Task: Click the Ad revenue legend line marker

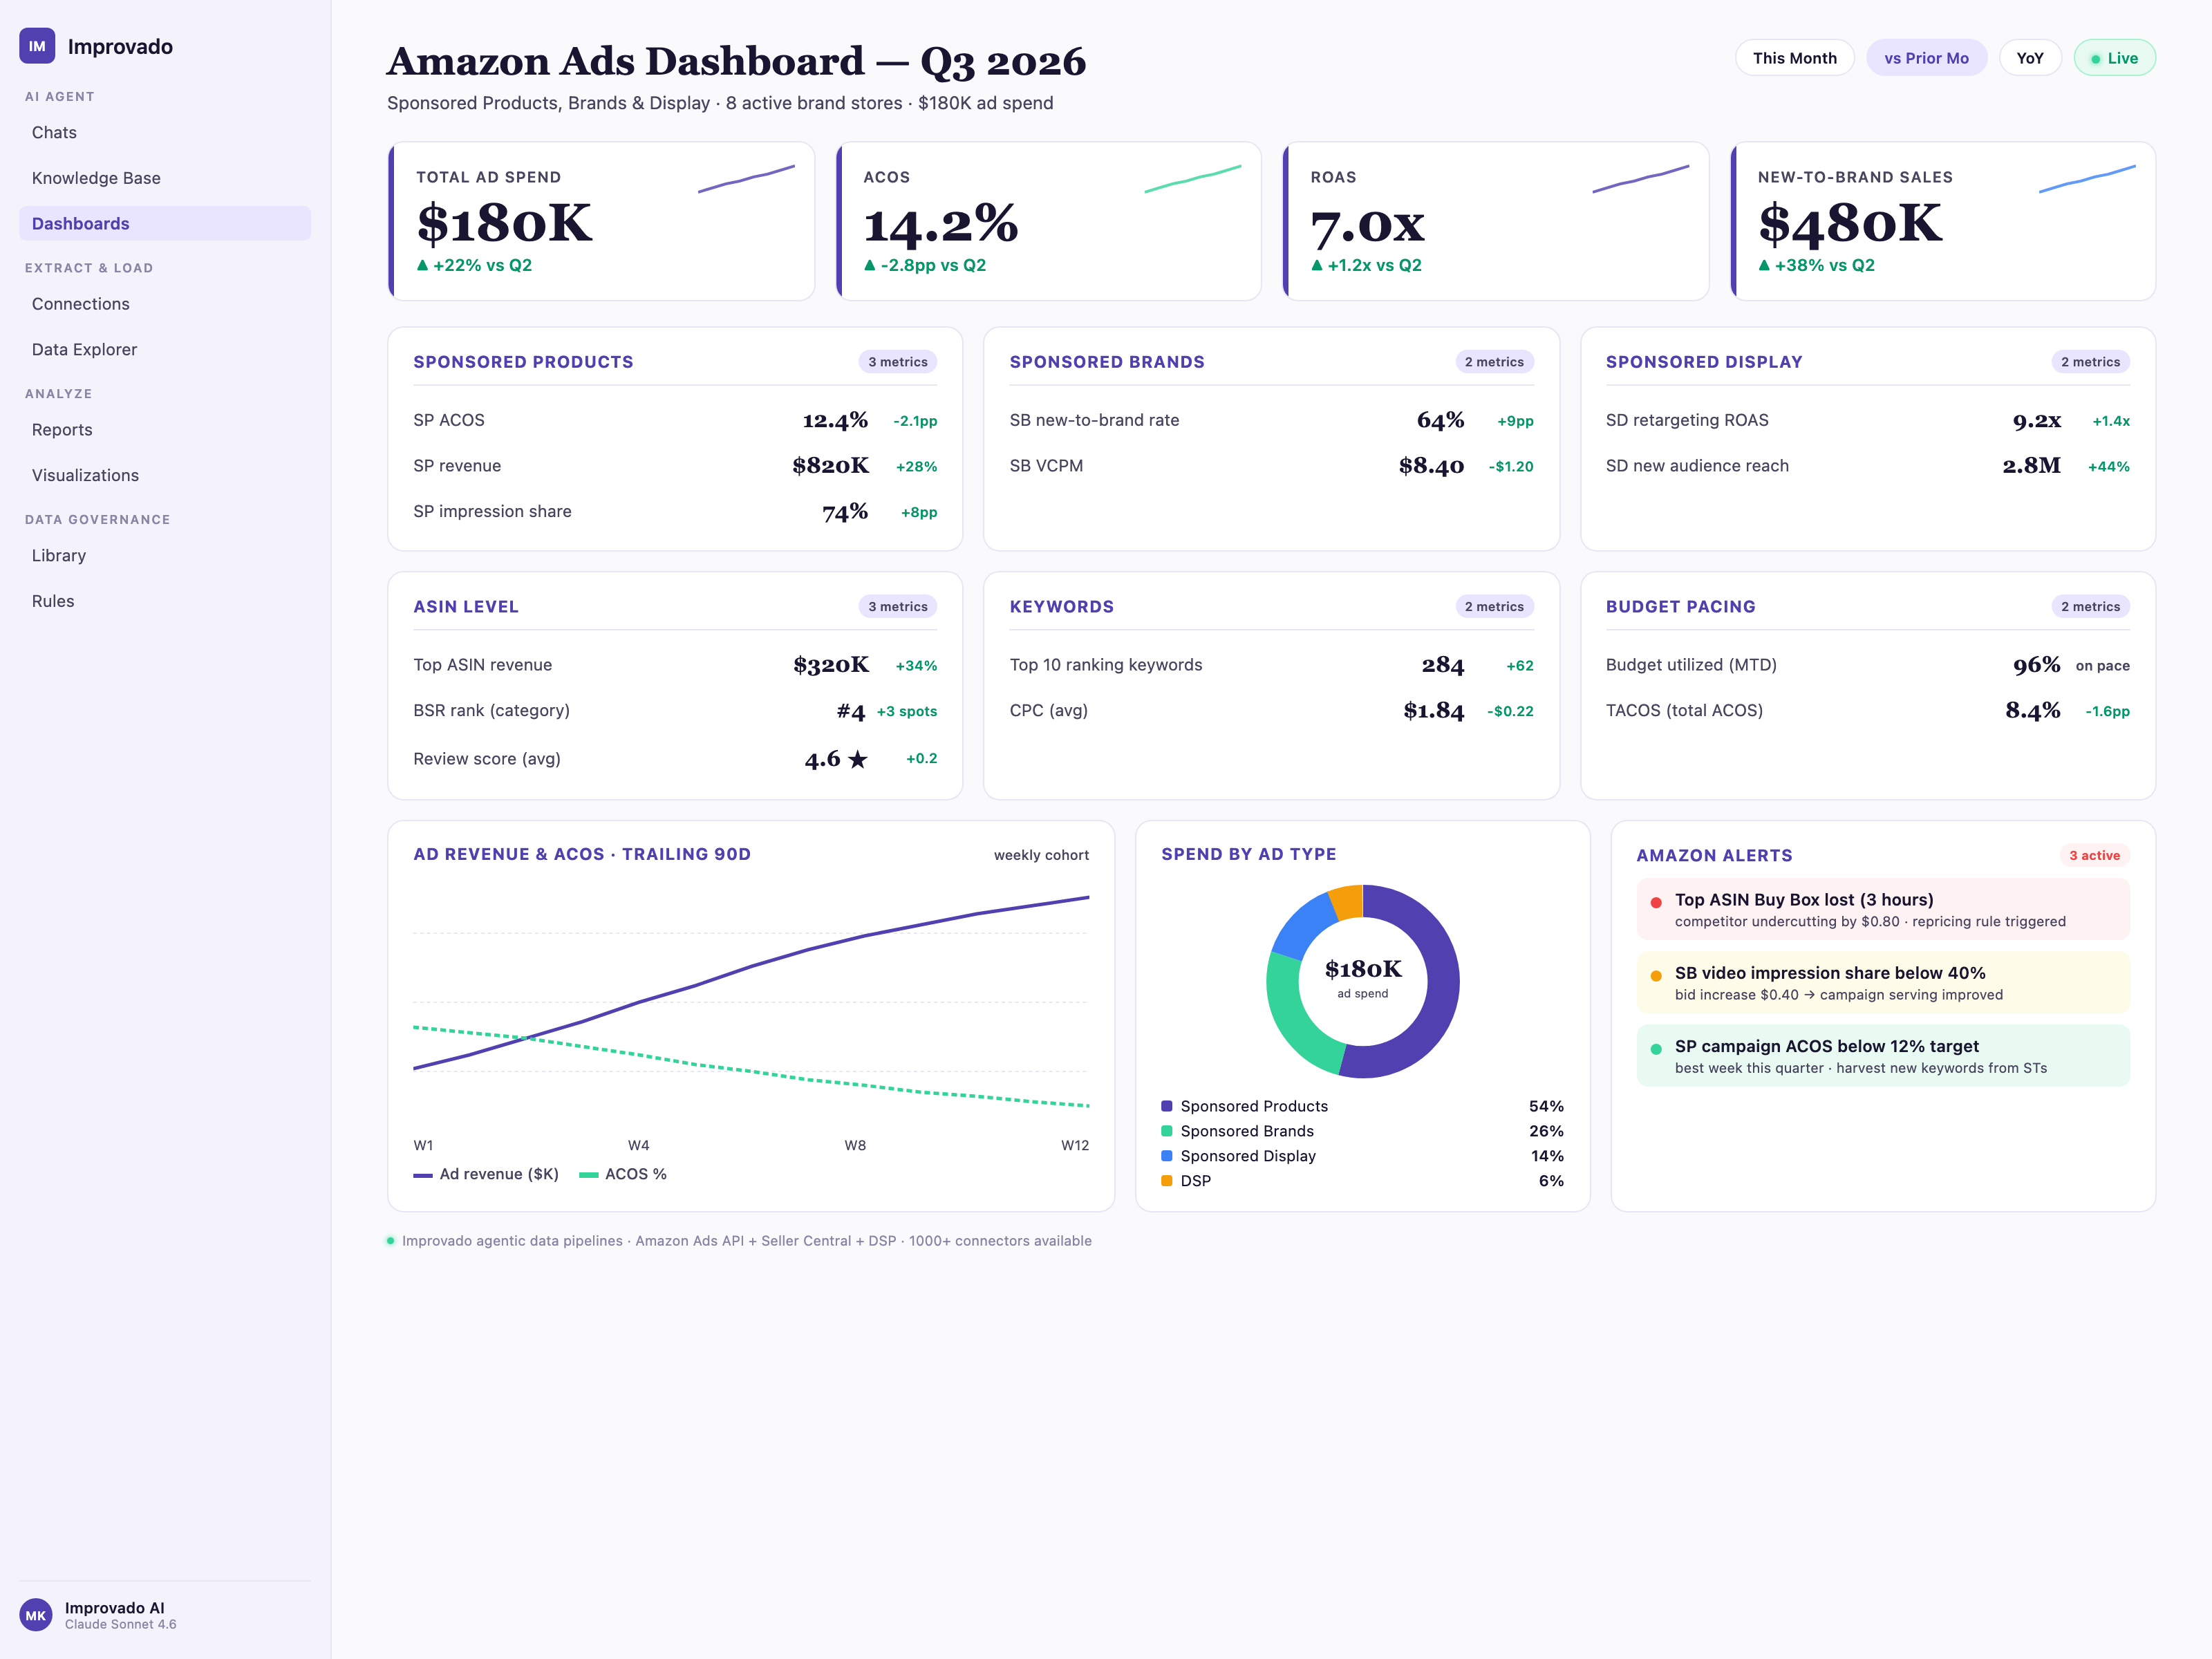Action: pos(423,1175)
